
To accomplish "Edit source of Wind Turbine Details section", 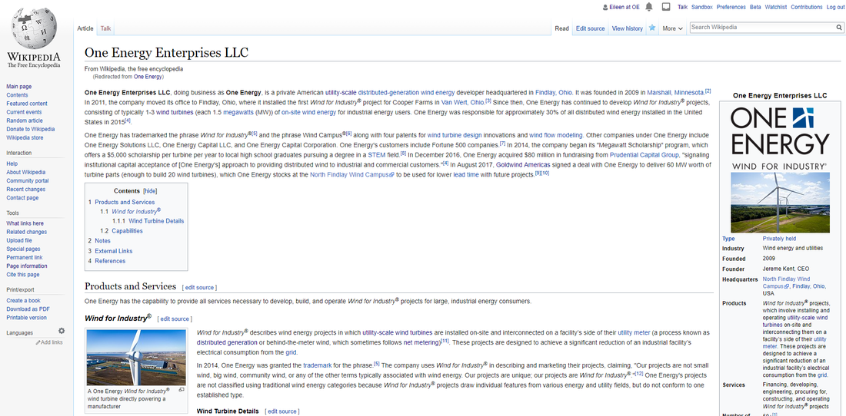I will pos(282,411).
